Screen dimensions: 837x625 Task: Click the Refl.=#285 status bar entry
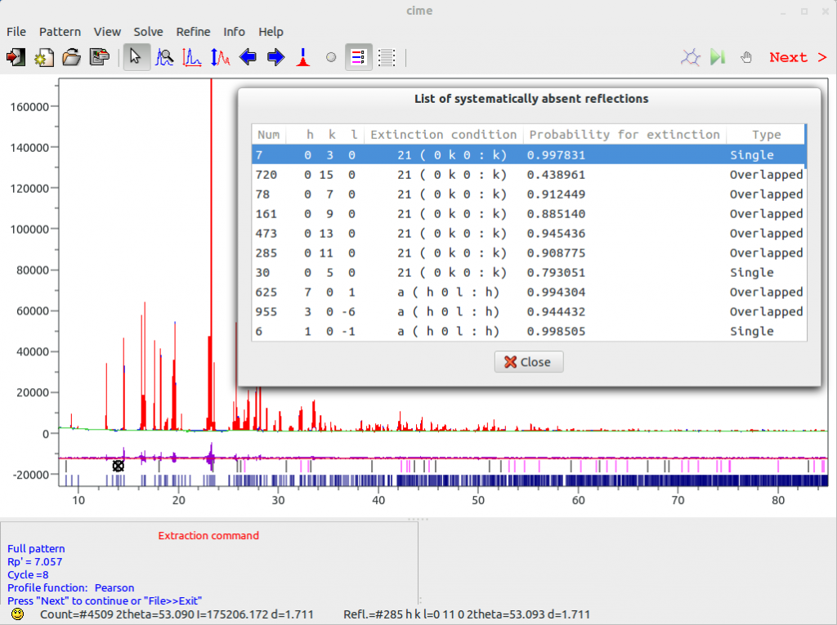point(467,614)
